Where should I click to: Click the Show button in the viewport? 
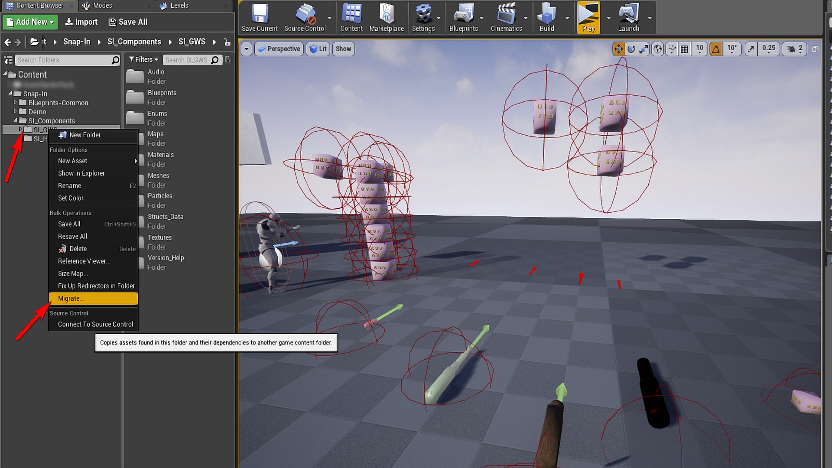(x=343, y=49)
